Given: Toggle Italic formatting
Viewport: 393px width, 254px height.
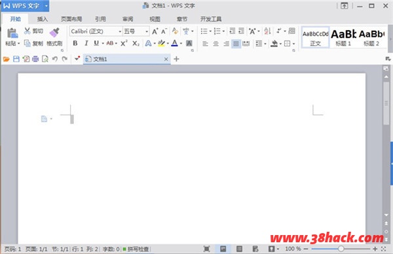Looking at the screenshot, I should point(86,44).
